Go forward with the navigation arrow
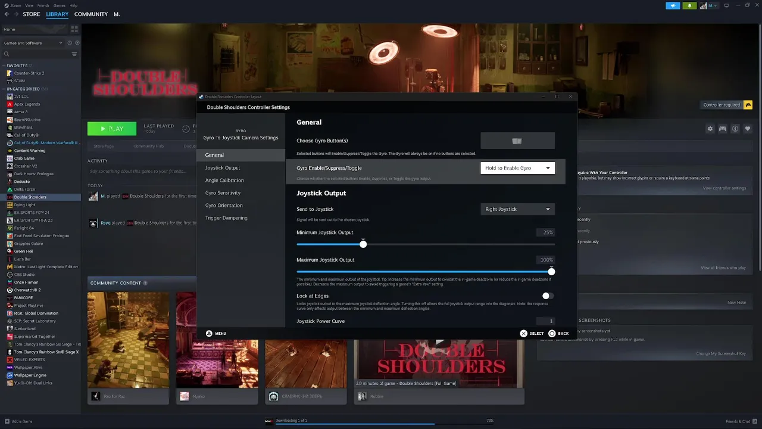762x429 pixels. coord(15,14)
